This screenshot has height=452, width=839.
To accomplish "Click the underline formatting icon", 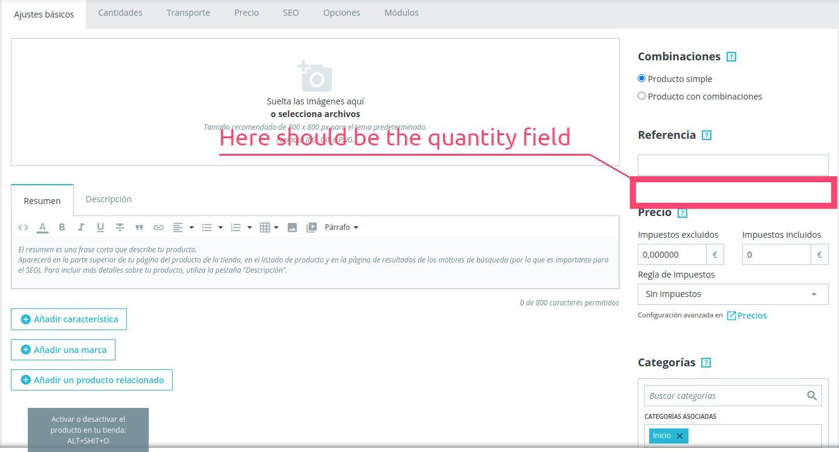I will click(x=100, y=228).
